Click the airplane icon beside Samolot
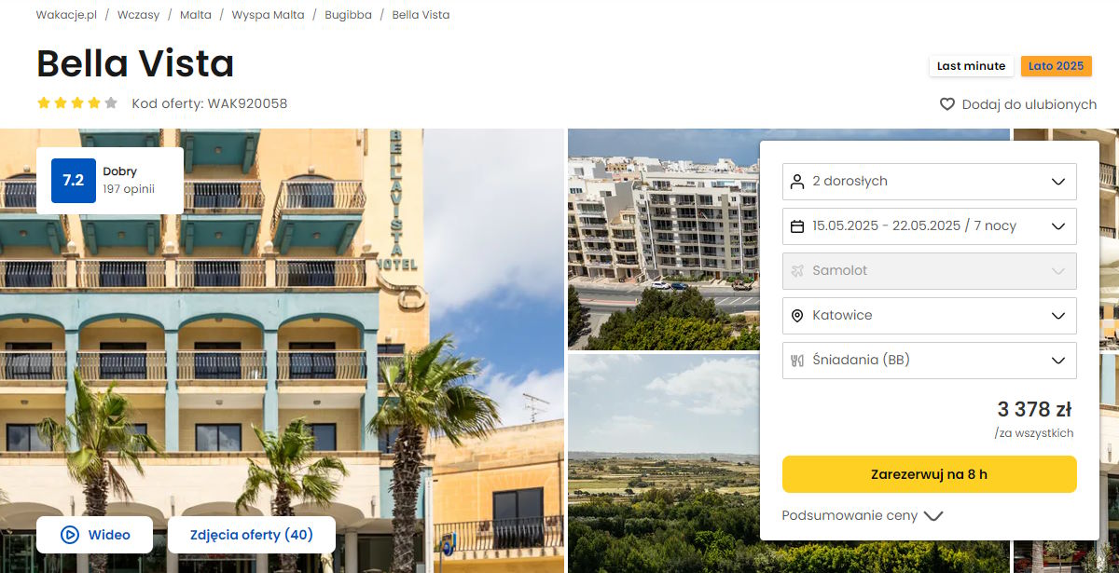Image resolution: width=1119 pixels, height=573 pixels. [796, 271]
